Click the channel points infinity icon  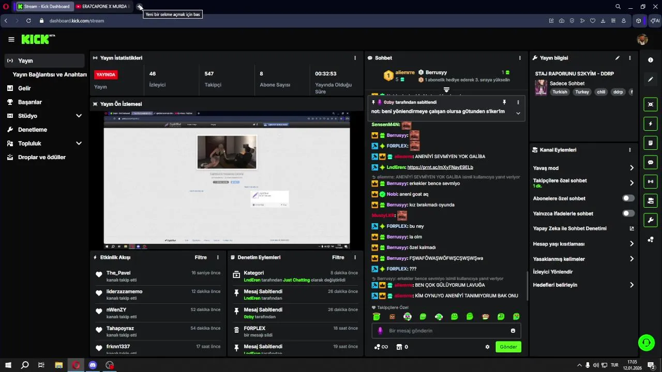pos(381,347)
